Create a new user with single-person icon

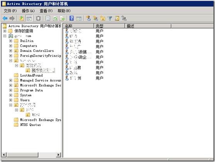(88, 18)
